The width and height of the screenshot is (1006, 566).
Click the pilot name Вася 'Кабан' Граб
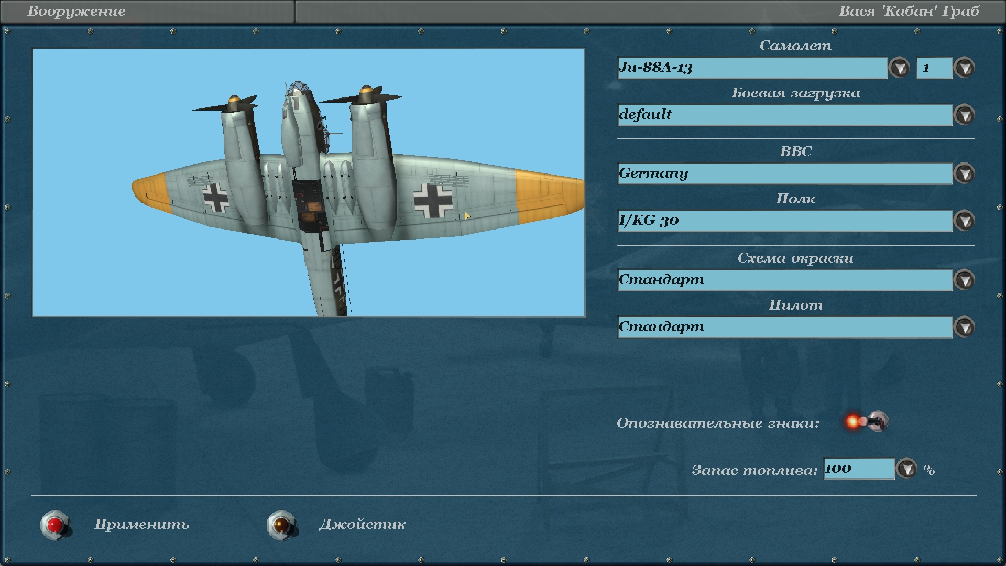click(x=909, y=12)
